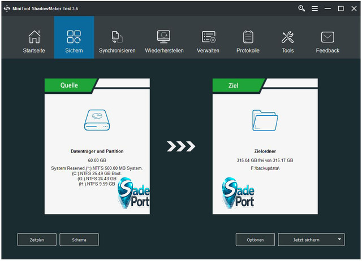Click the (C:) NTFS 25.49 GB Boot line
The image size is (362, 261).
[97, 173]
